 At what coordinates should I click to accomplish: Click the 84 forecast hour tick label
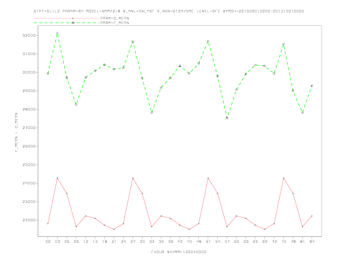click(x=312, y=242)
